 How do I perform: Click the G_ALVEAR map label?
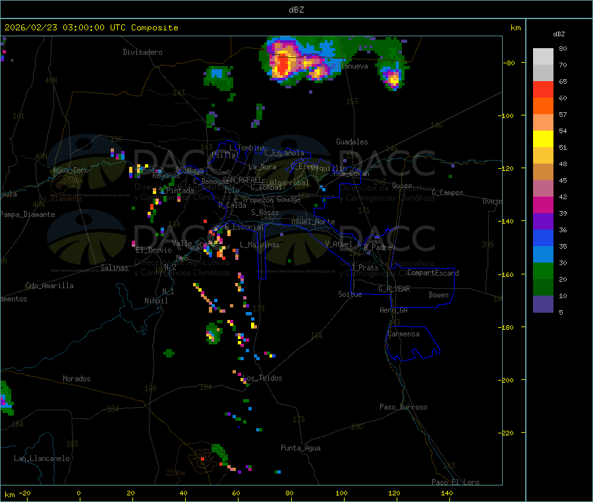[x=394, y=289]
